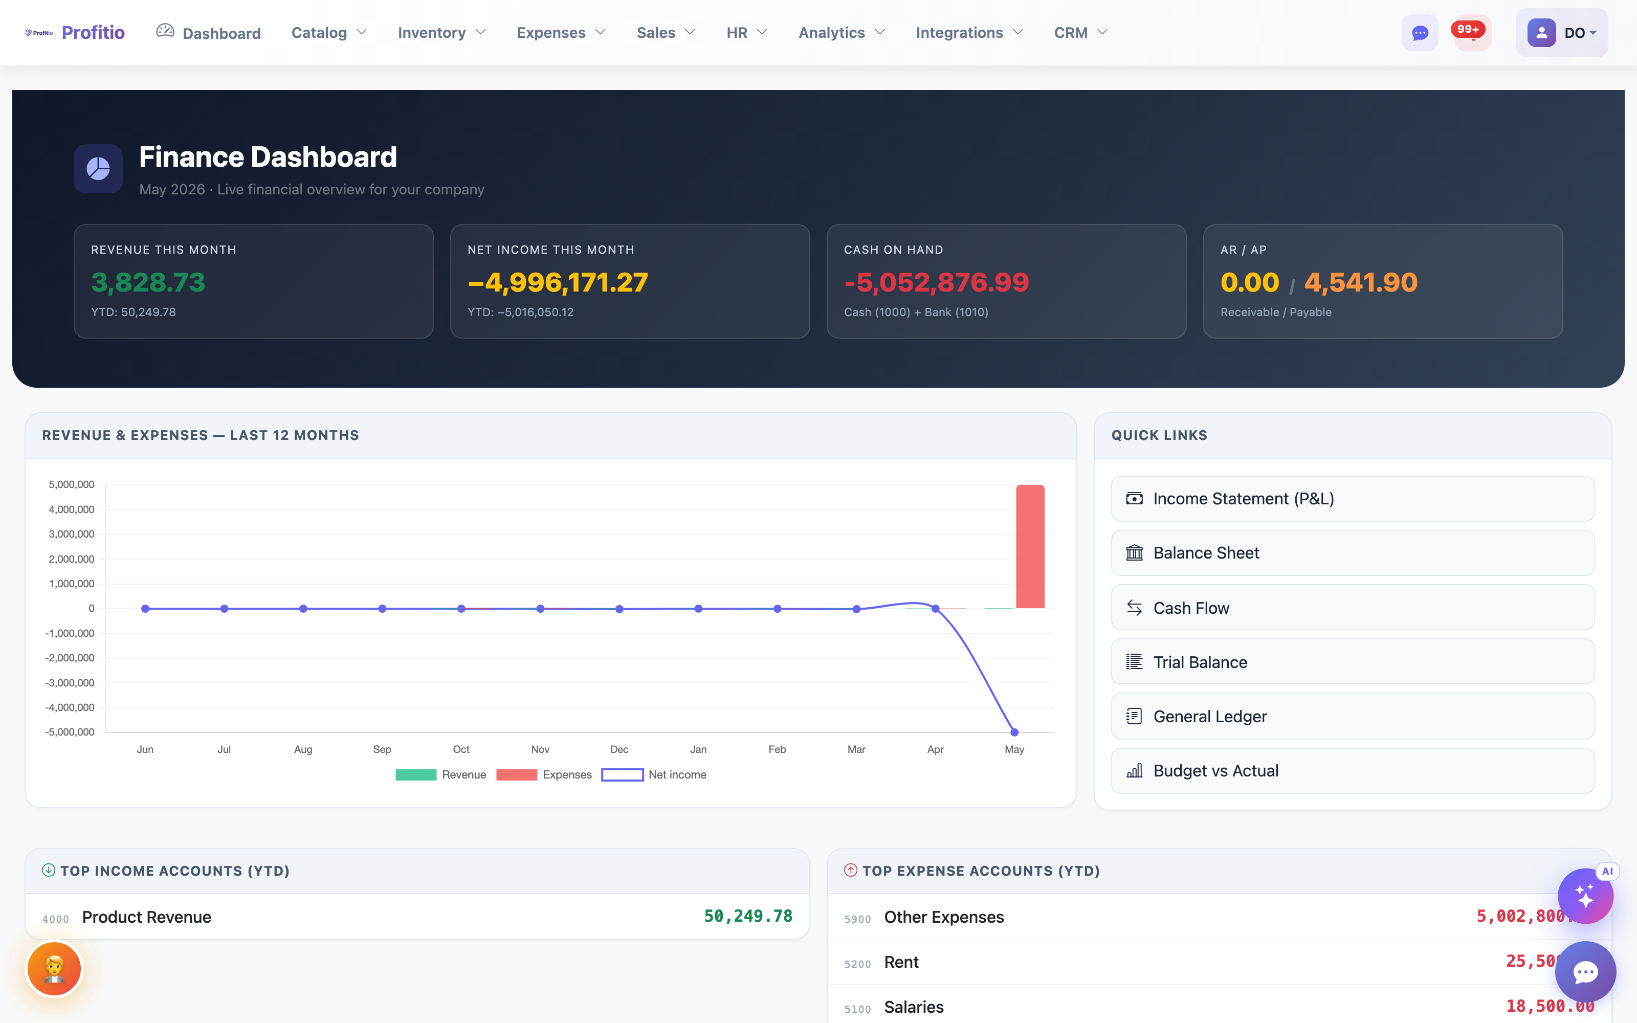Expand the CRM menu
1637x1023 pixels.
pyautogui.click(x=1081, y=32)
